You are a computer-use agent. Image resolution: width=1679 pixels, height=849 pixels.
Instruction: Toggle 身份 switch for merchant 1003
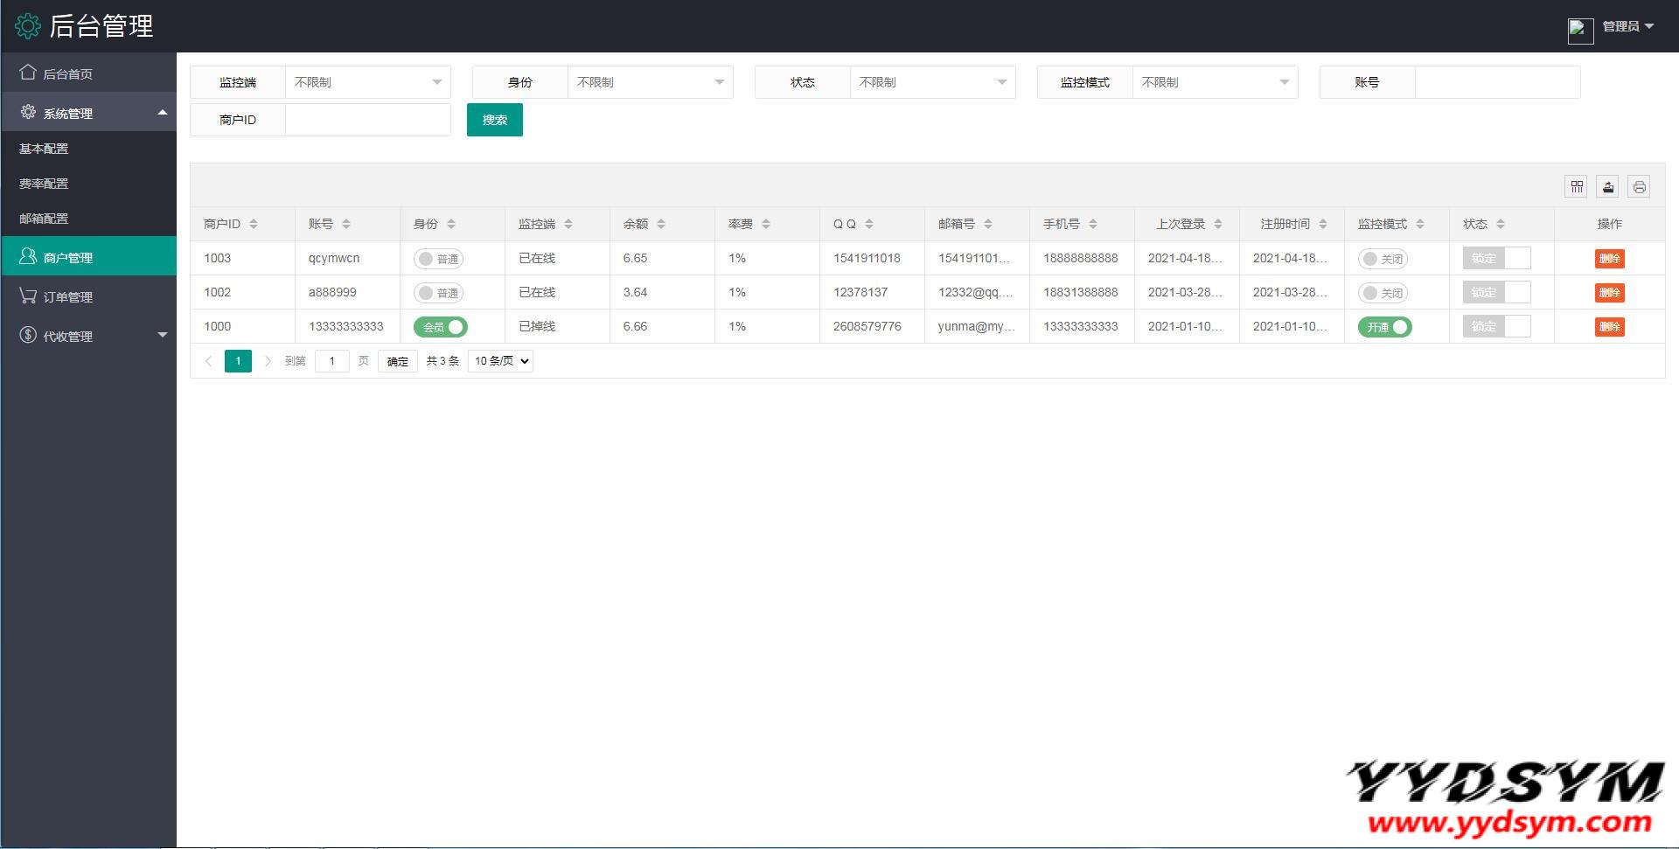tap(438, 259)
